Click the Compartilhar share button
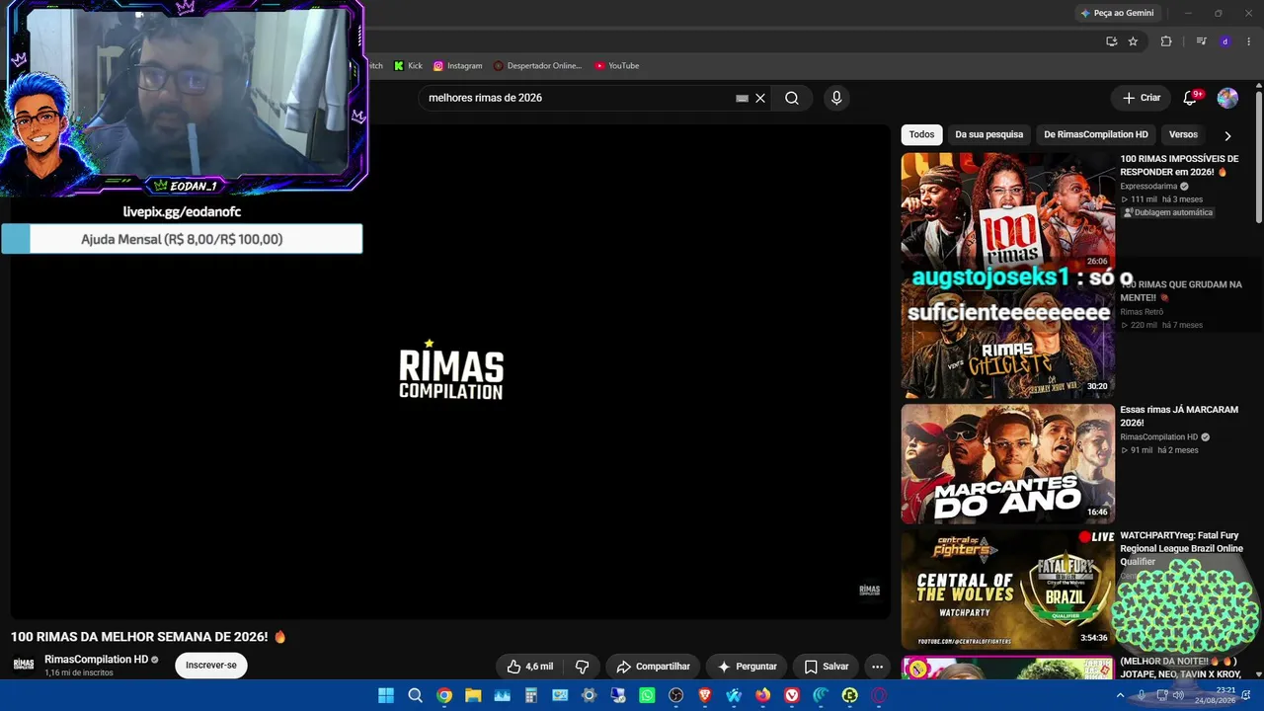 [x=653, y=667]
